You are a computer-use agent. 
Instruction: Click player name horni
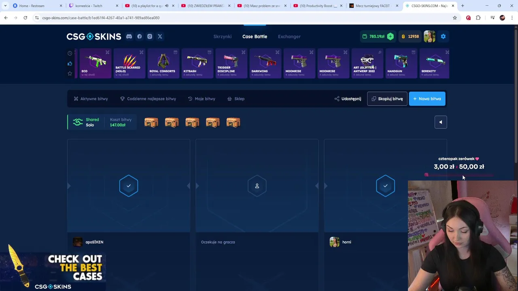(x=347, y=242)
